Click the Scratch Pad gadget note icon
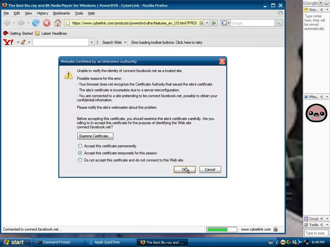 [306, 10]
